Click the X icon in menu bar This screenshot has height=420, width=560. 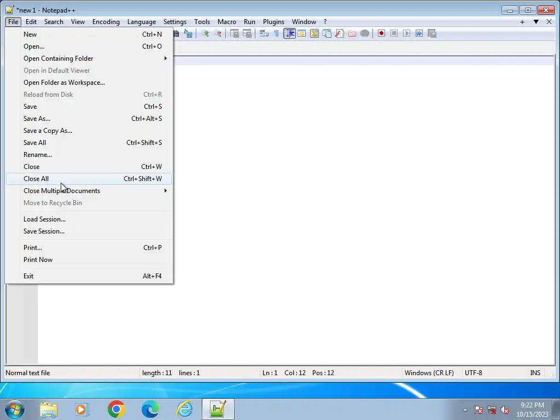549,22
